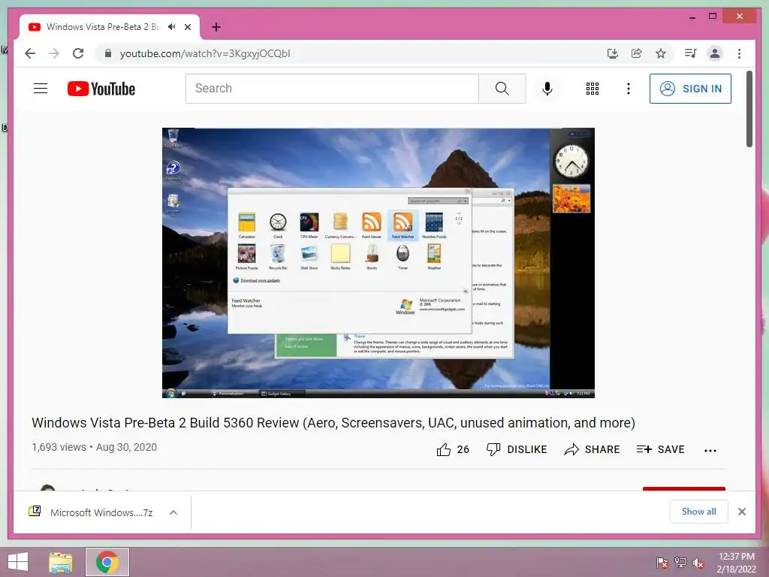Click the browser forward arrow

click(x=54, y=53)
